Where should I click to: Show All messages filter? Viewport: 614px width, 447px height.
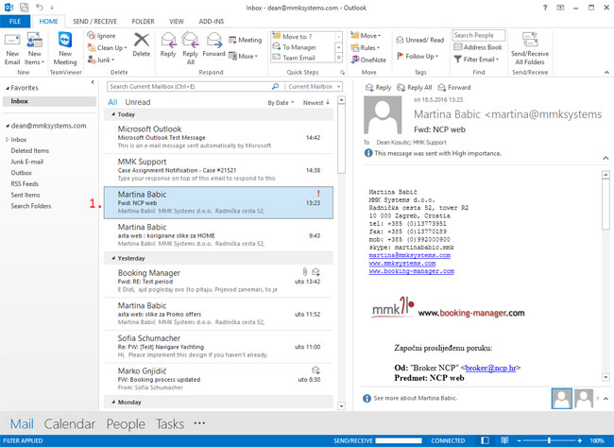click(x=112, y=102)
